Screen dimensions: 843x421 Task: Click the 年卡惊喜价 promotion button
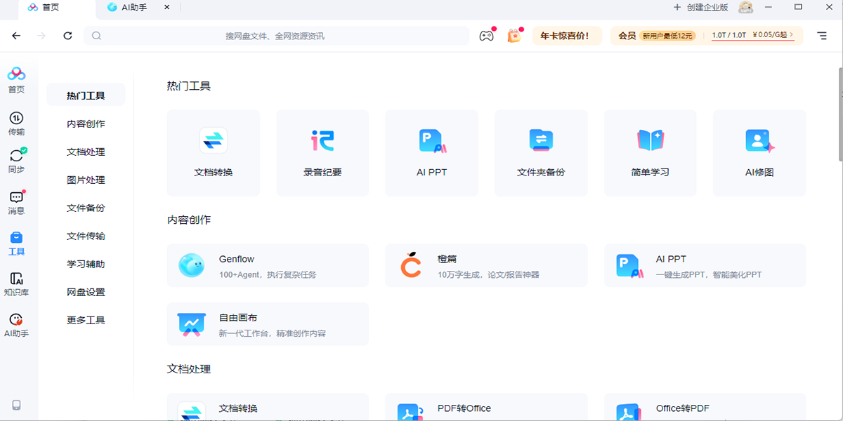(x=567, y=36)
